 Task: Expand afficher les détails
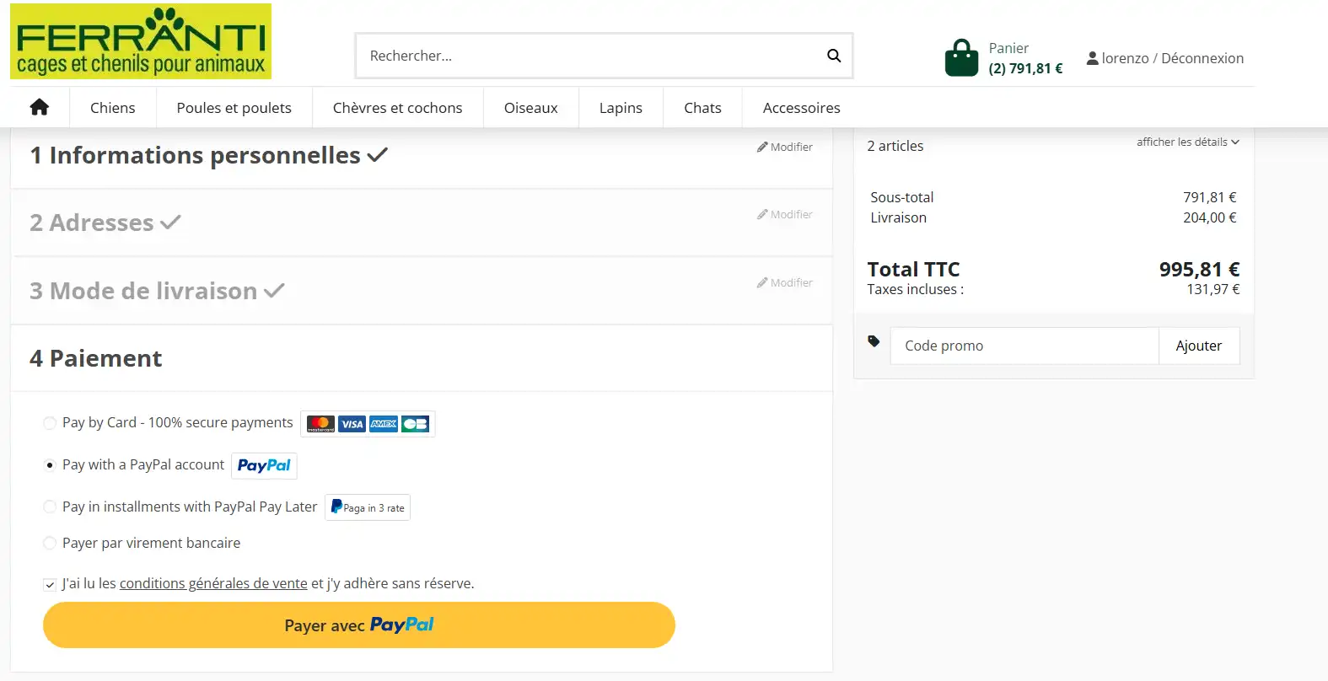(1187, 142)
